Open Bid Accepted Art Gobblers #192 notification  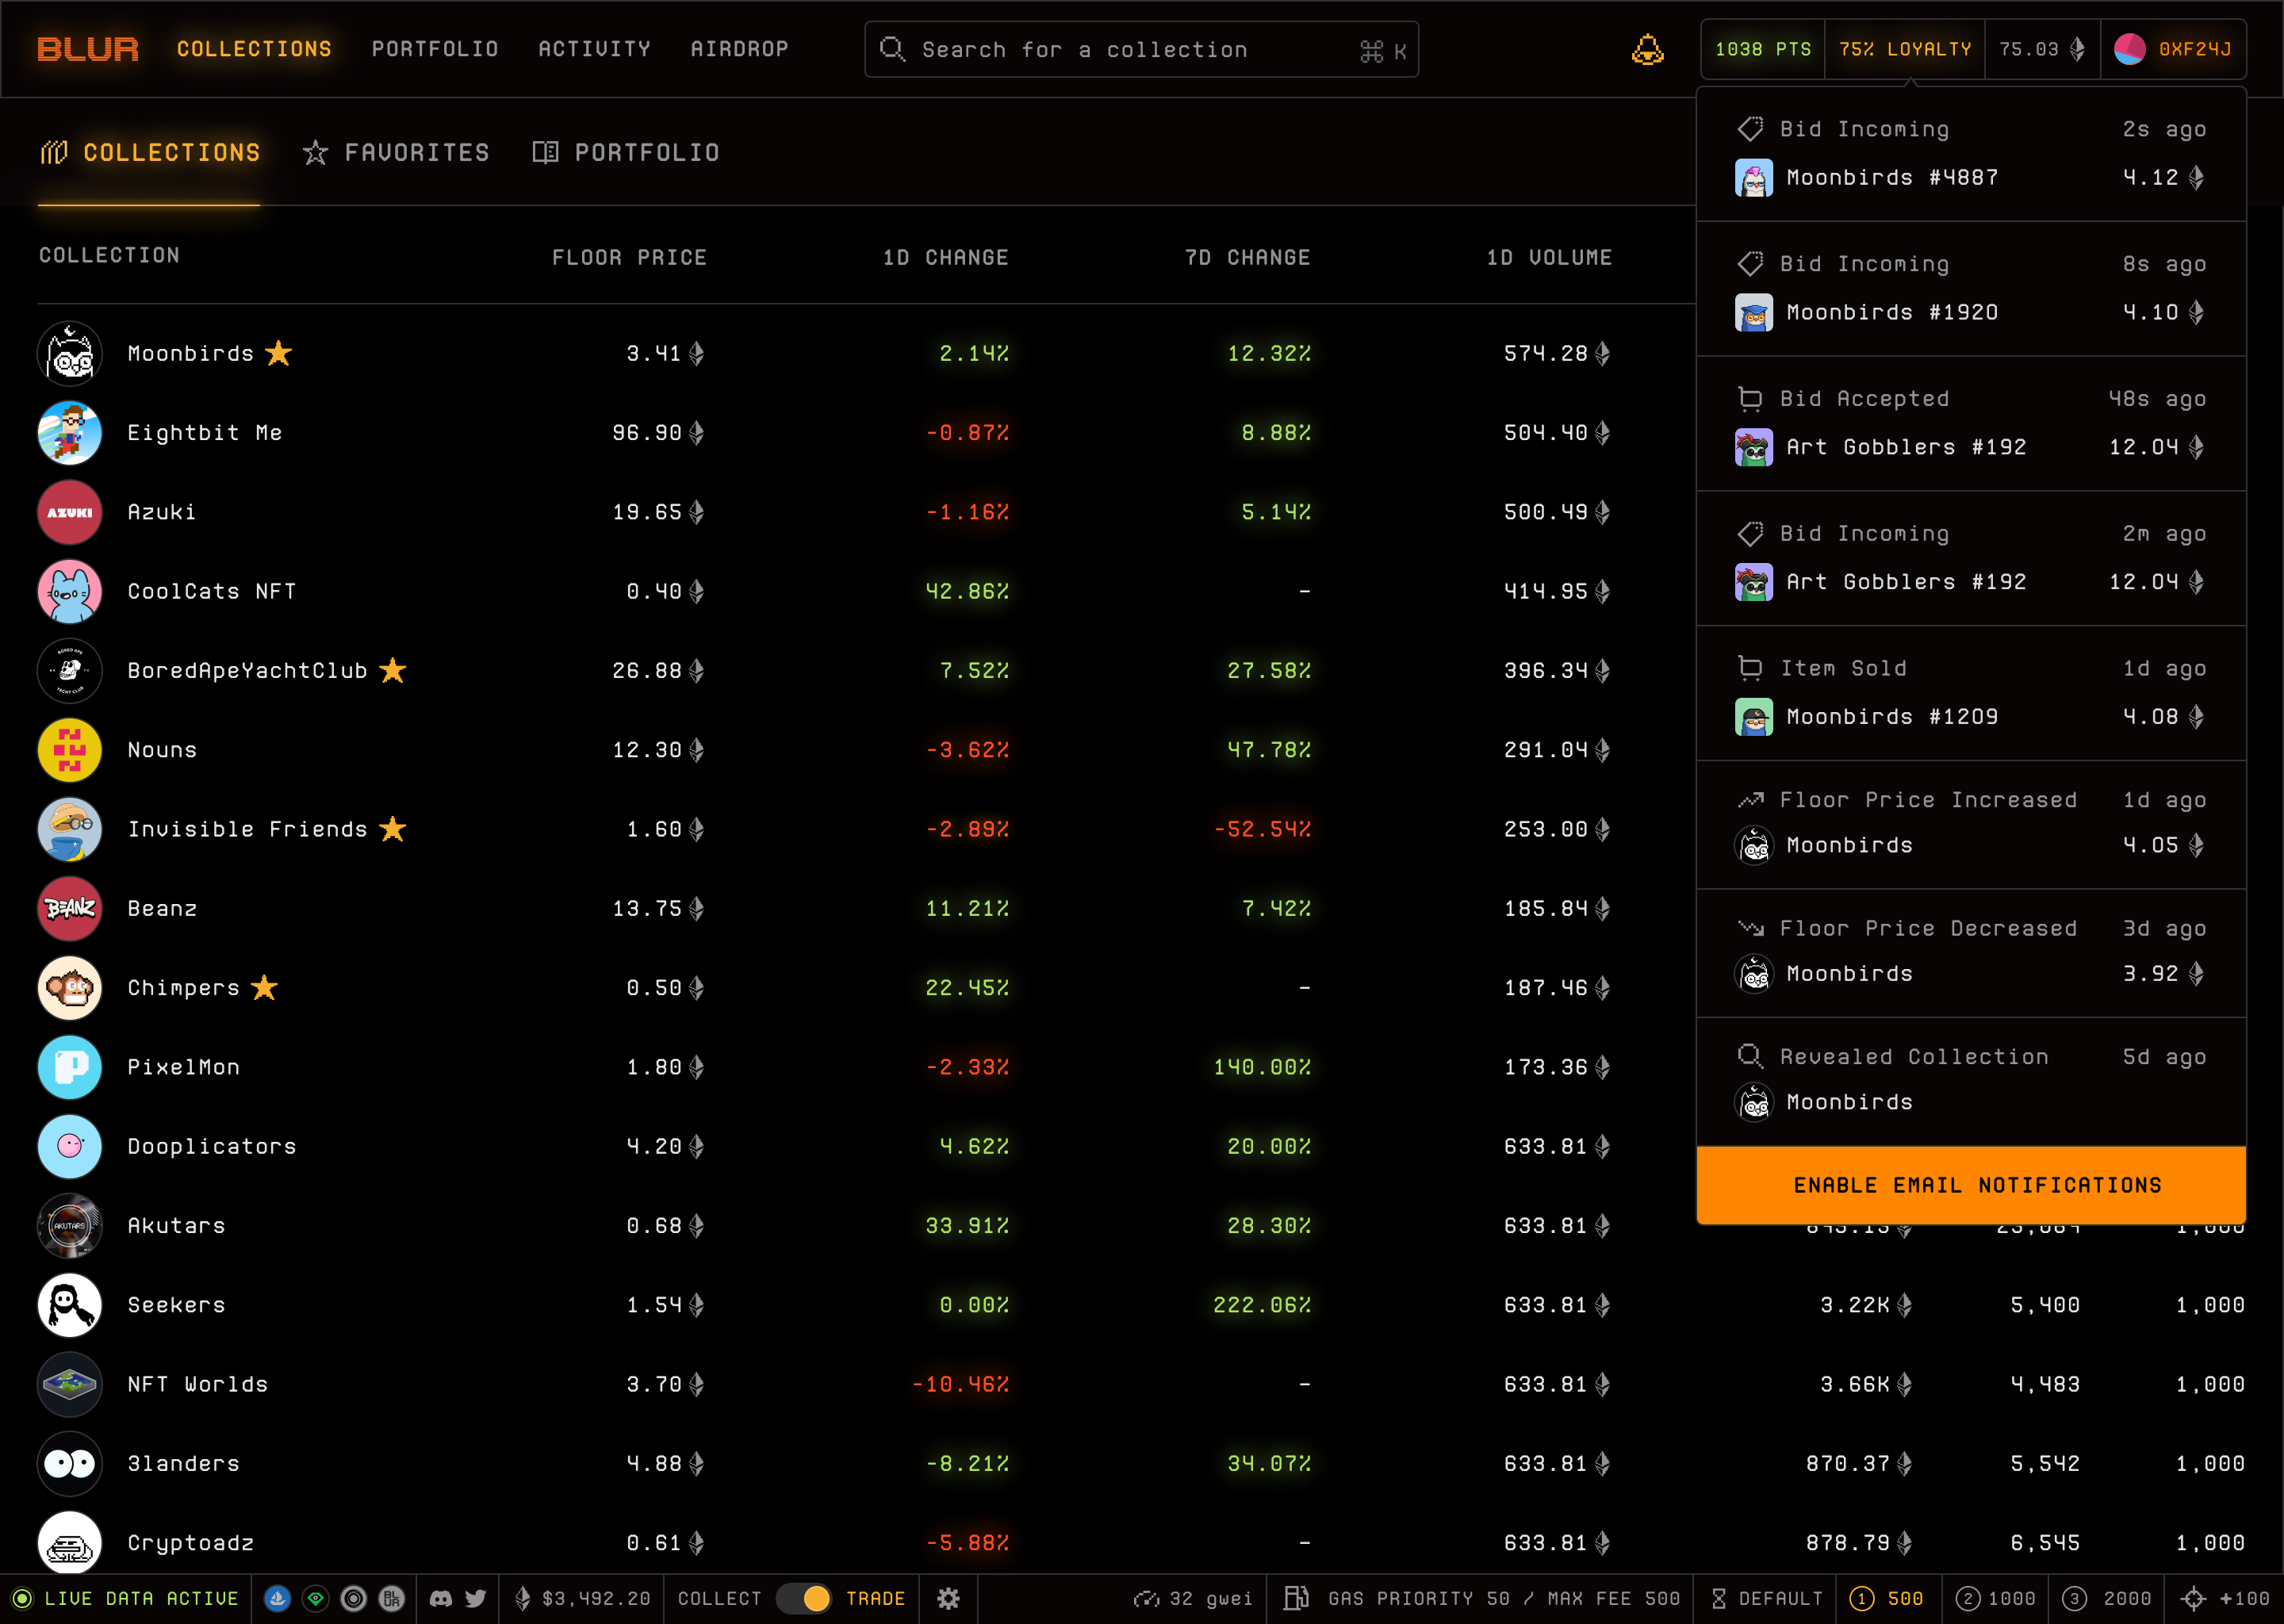[x=1971, y=423]
